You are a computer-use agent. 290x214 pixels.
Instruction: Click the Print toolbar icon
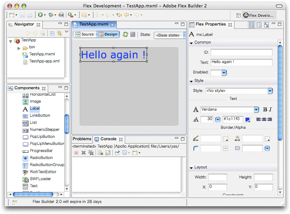(x=30, y=15)
